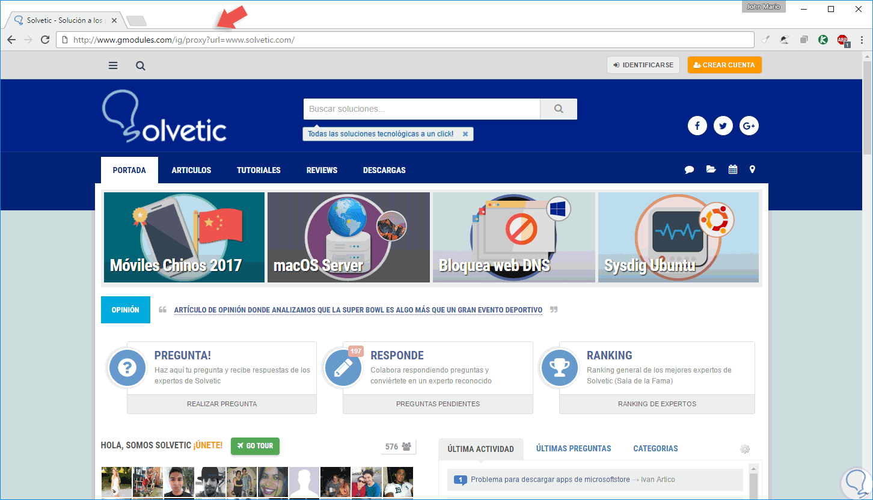The height and width of the screenshot is (500, 873).
Task: Click the Solvetic logo
Action: tap(164, 117)
